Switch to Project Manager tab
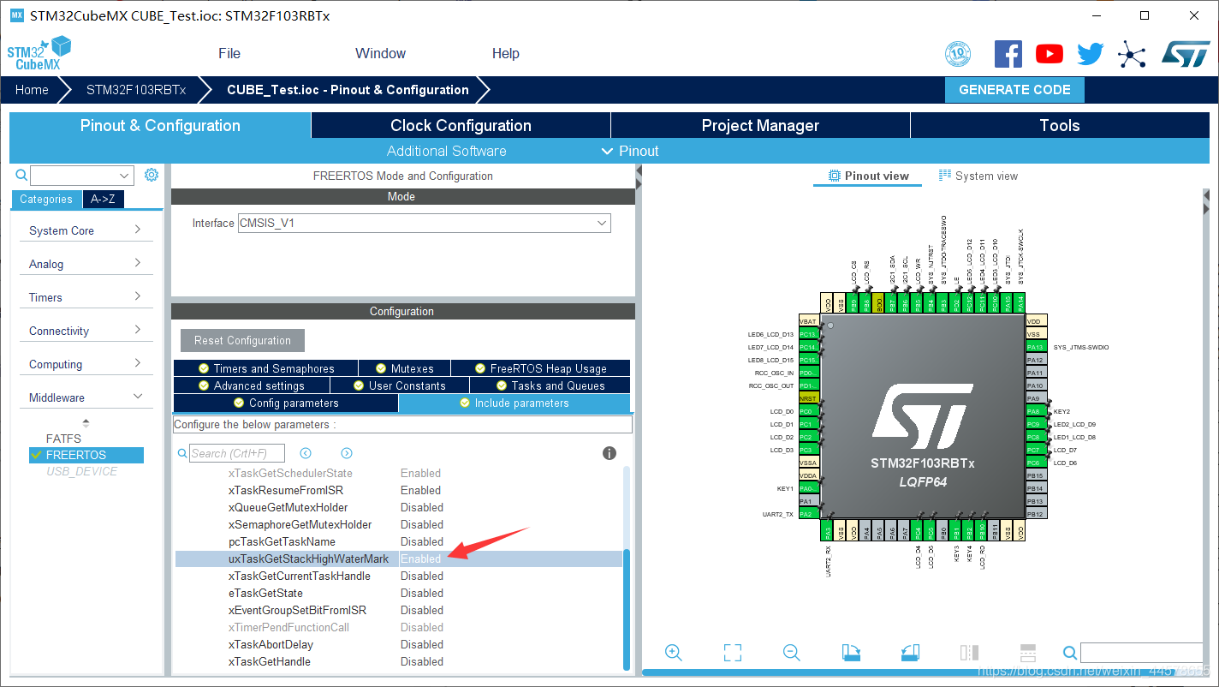This screenshot has height=687, width=1219. tap(760, 125)
